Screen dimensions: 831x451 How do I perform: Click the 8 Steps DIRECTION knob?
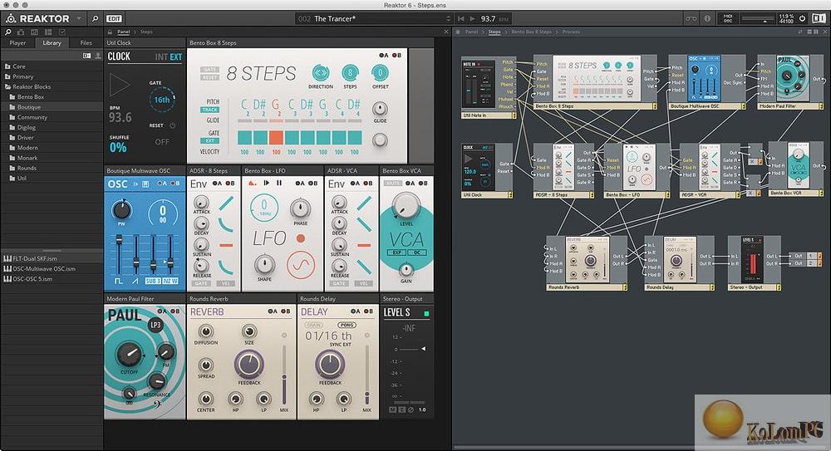click(320, 72)
